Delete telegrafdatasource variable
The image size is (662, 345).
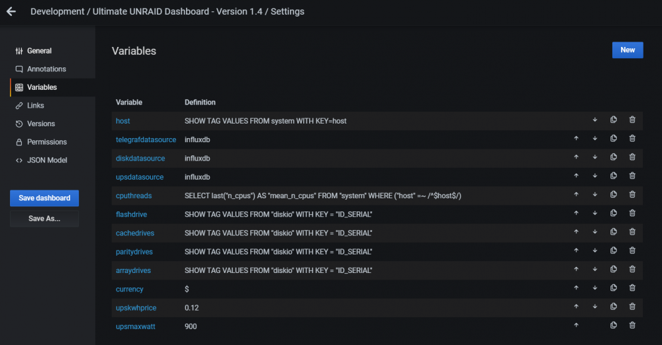[632, 138]
